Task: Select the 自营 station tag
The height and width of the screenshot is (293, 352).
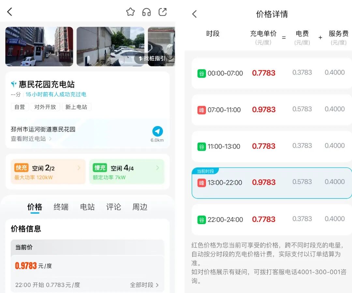Action: tap(20, 107)
